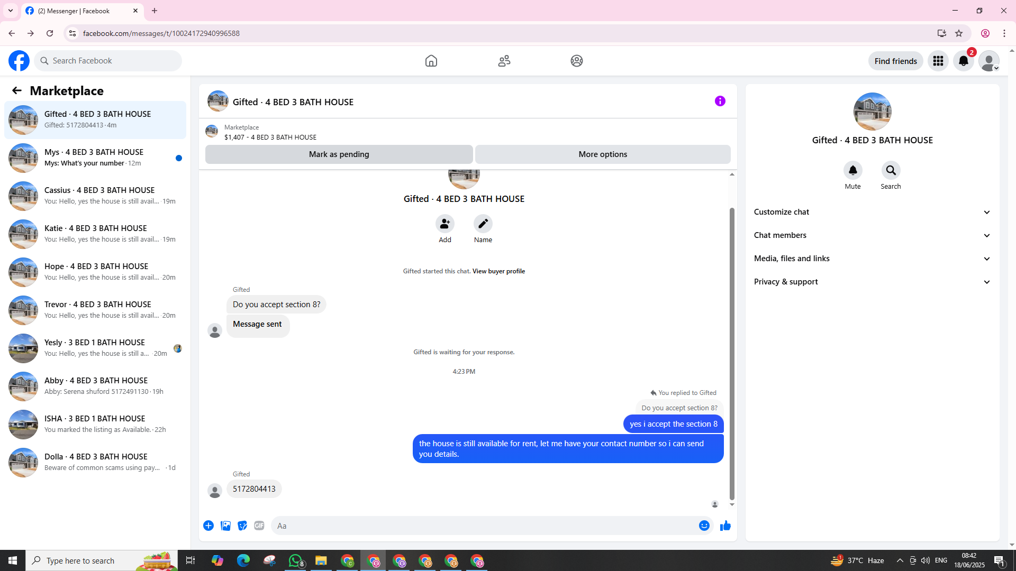Click the Find friends button
The image size is (1016, 571).
click(x=896, y=61)
